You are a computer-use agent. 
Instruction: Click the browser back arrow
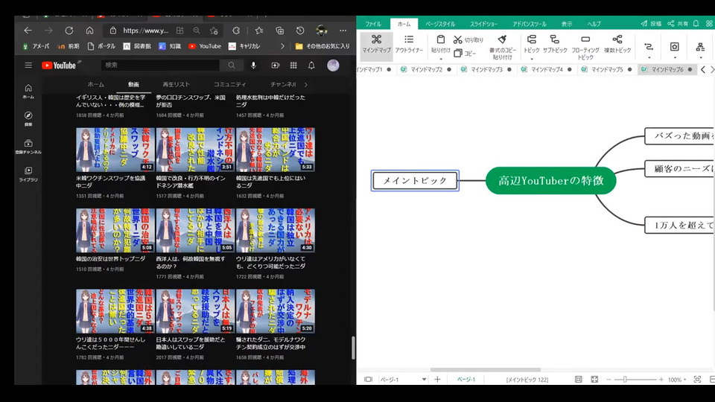28,31
